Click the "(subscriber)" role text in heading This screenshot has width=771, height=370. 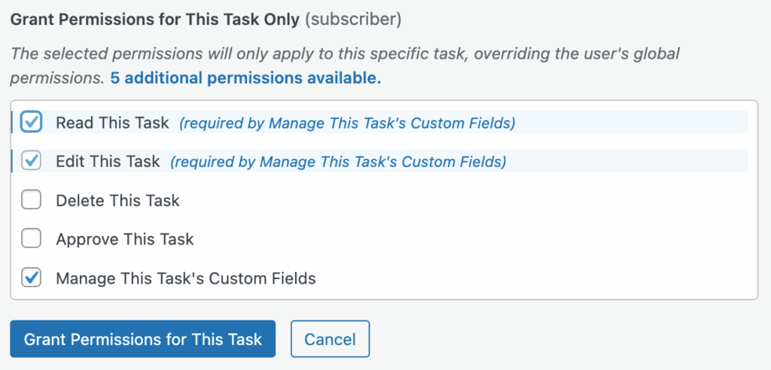pos(353,19)
